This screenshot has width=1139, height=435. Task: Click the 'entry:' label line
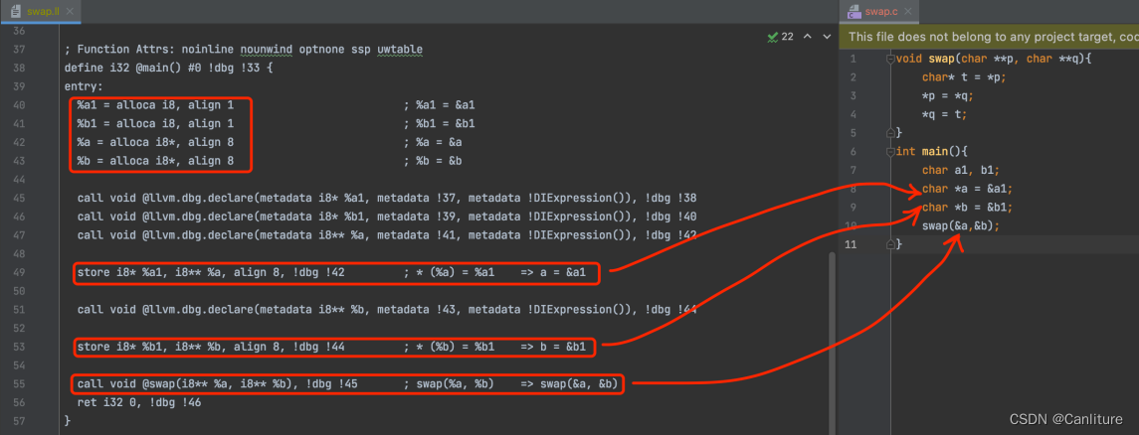tap(84, 87)
